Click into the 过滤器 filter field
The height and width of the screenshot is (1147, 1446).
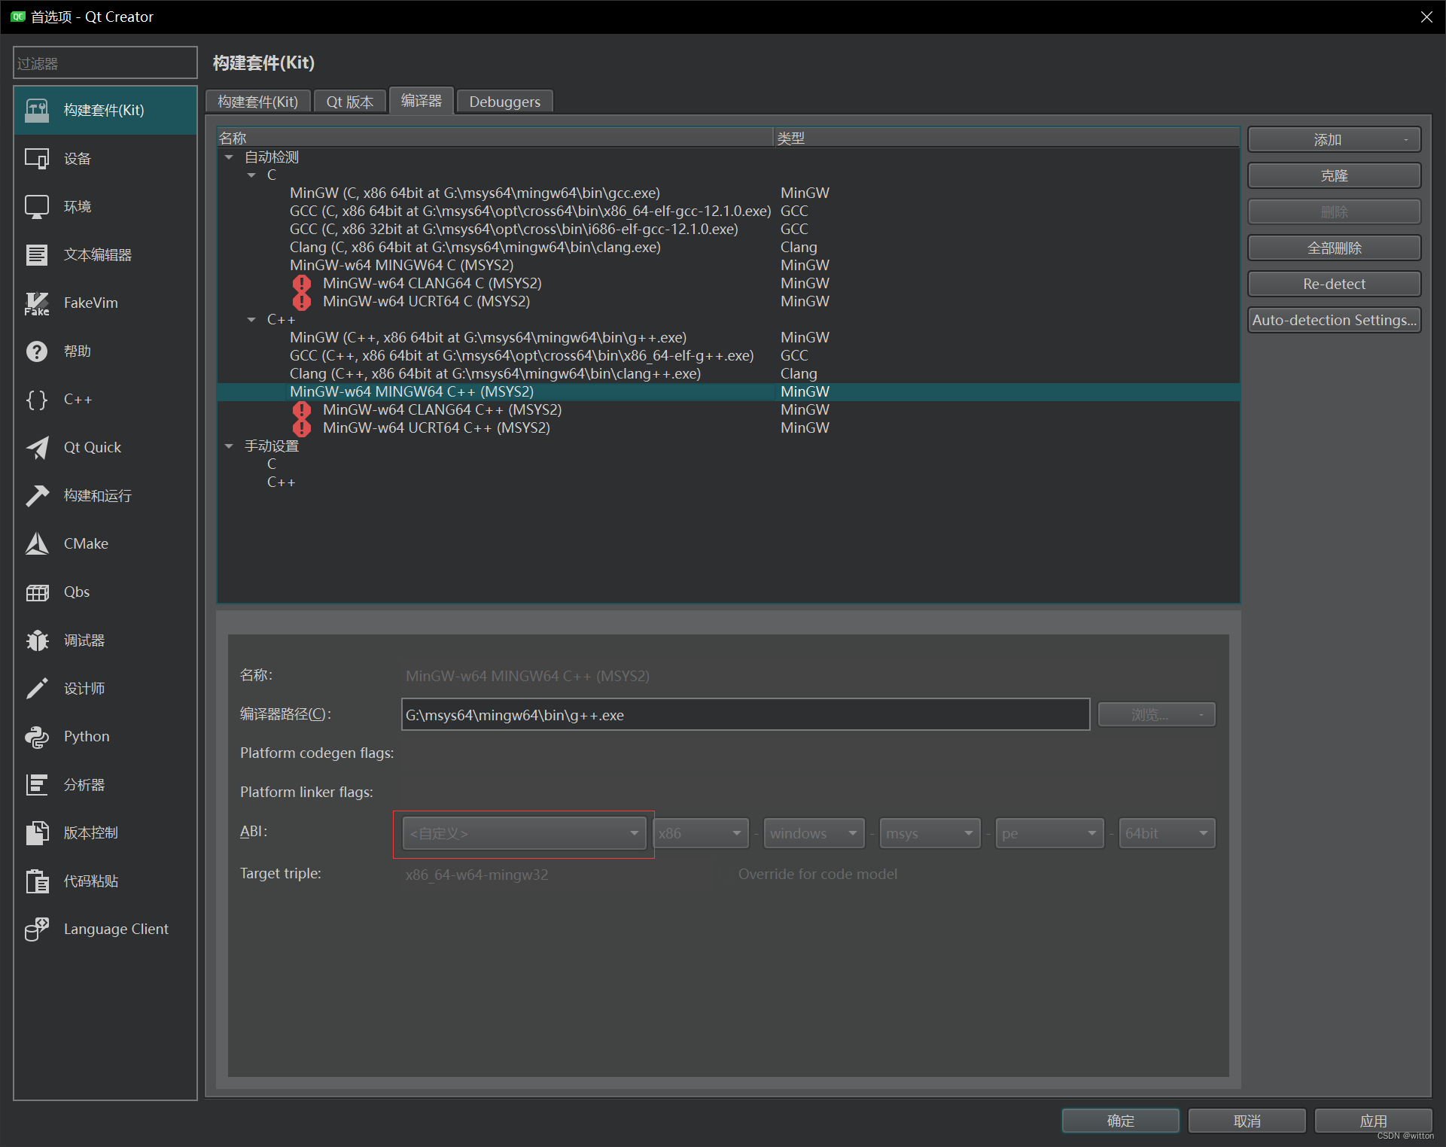click(105, 63)
